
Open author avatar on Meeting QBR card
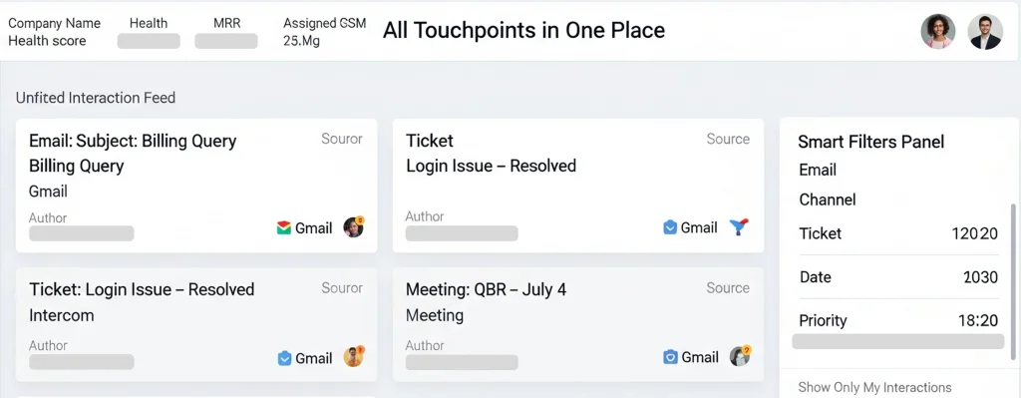click(740, 356)
